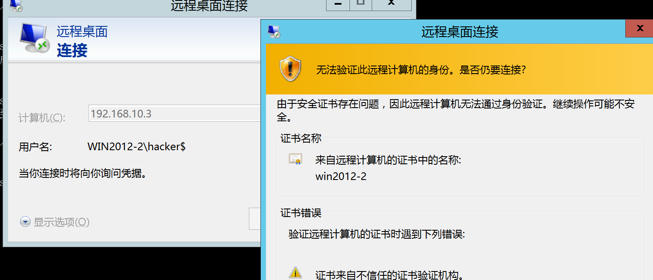Minimize the background 远程桌面连接 window
Screen dimensions: 653x280
[338, 4]
